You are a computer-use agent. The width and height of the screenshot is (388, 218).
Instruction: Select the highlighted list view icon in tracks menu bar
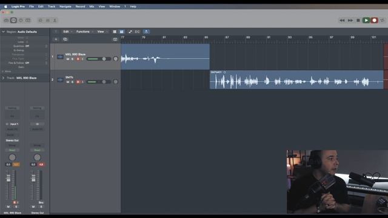(122, 31)
